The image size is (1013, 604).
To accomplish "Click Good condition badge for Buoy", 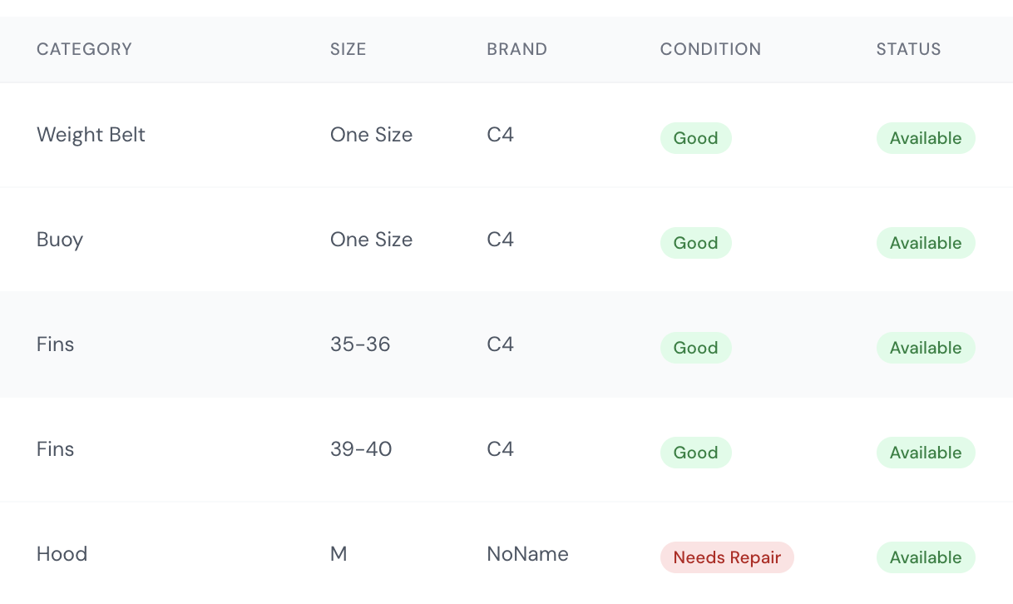I will [695, 243].
